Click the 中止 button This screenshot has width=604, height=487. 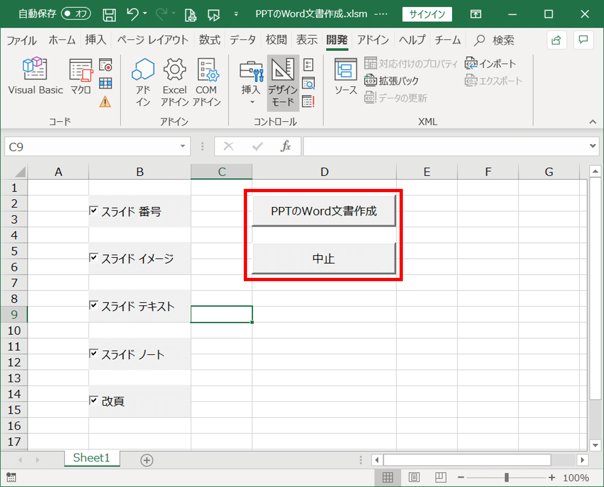[324, 258]
